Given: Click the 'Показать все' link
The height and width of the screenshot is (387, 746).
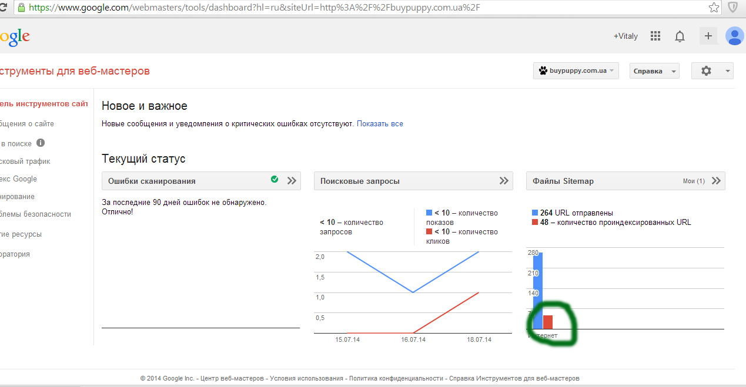Looking at the screenshot, I should pyautogui.click(x=380, y=124).
